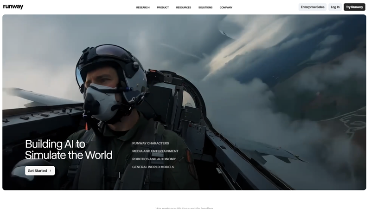Click the Enterprise Sales button
Viewport: 371px width, 209px height.
click(x=313, y=7)
